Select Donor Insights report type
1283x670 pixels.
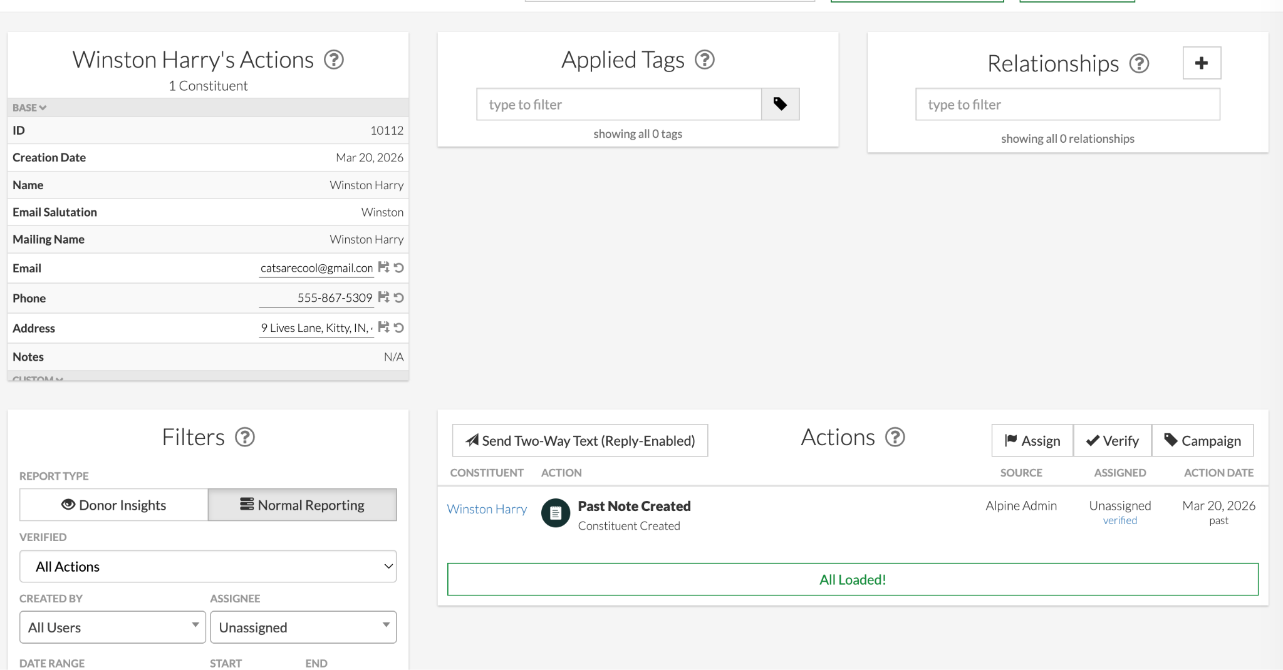coord(114,505)
